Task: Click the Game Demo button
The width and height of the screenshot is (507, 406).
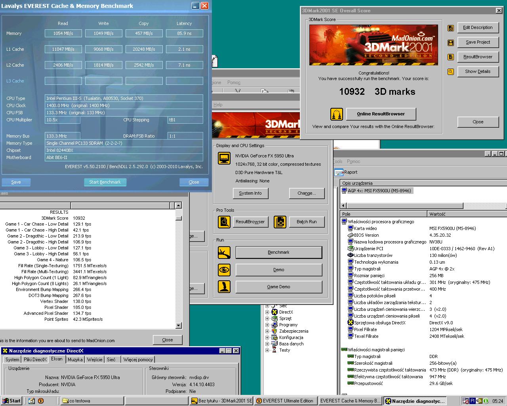Action: (x=279, y=287)
